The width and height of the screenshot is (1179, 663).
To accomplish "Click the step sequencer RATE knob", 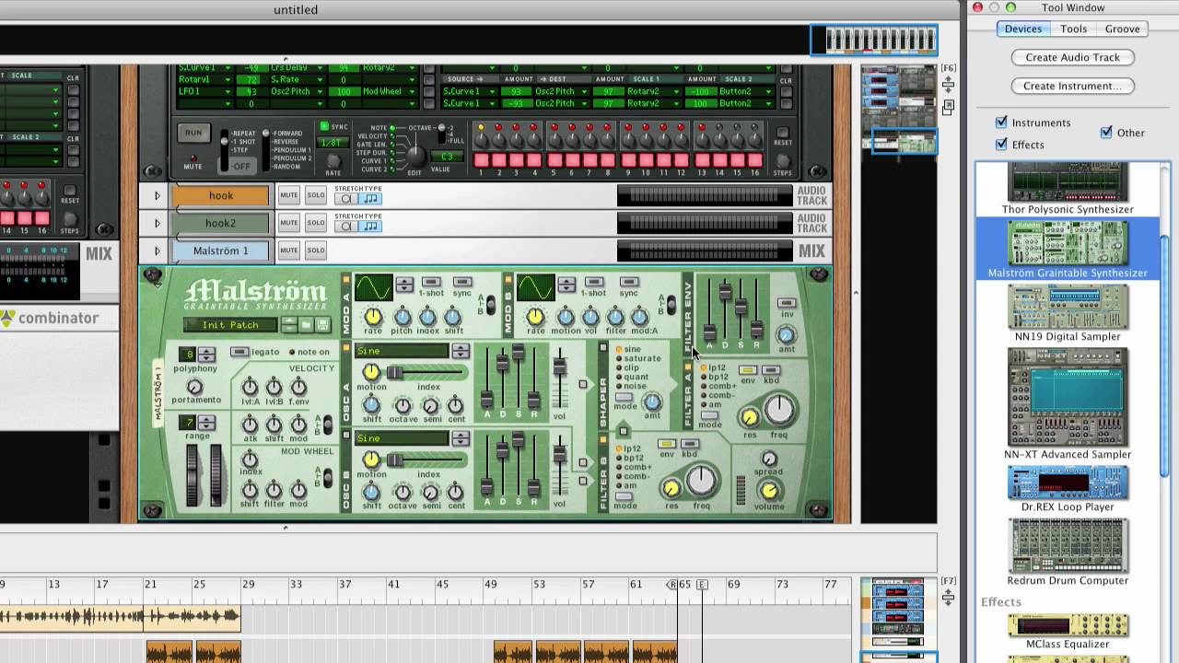I will (x=333, y=160).
